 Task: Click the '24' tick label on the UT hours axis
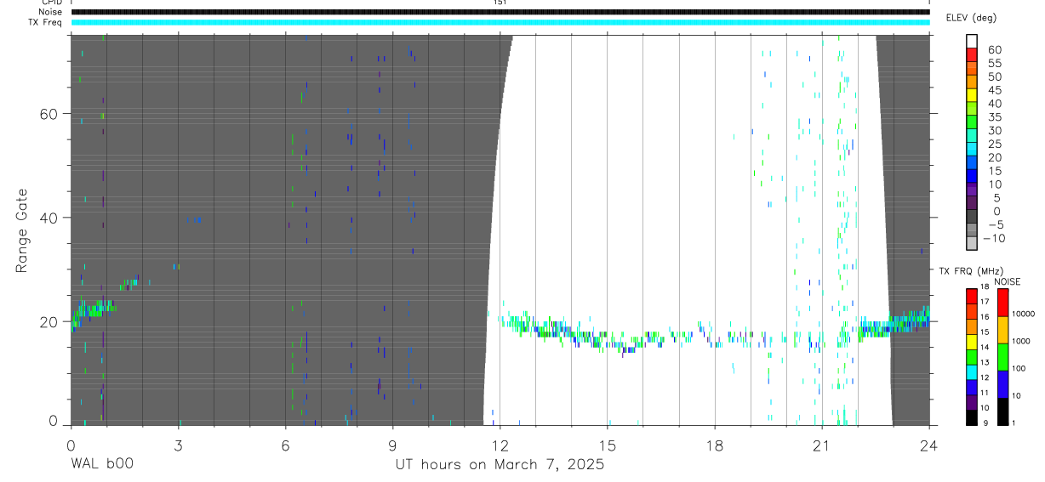click(x=928, y=445)
